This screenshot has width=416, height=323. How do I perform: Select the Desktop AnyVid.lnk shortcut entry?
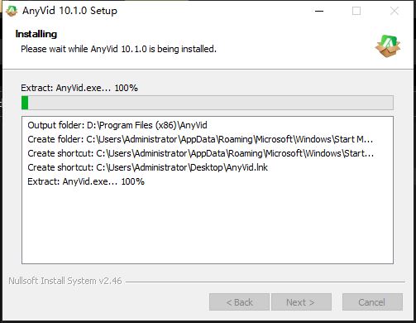click(x=147, y=167)
